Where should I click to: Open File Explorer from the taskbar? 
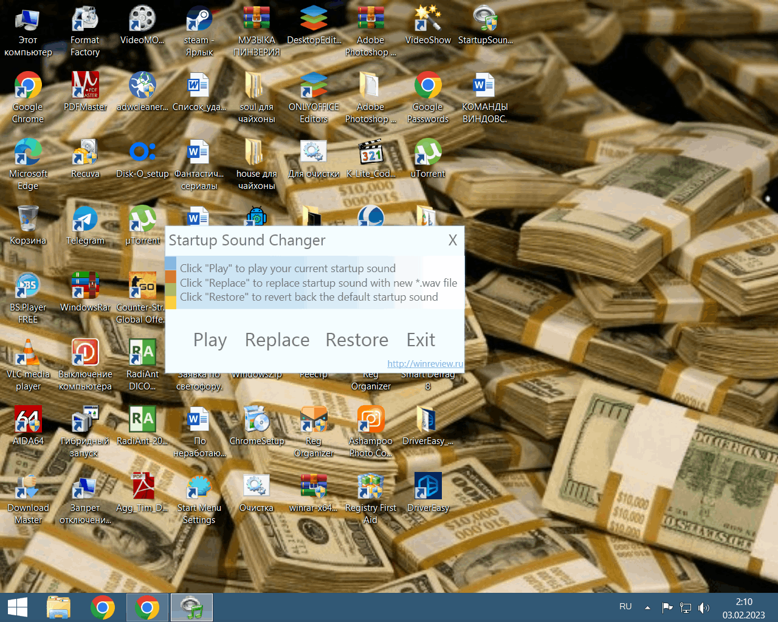click(58, 607)
